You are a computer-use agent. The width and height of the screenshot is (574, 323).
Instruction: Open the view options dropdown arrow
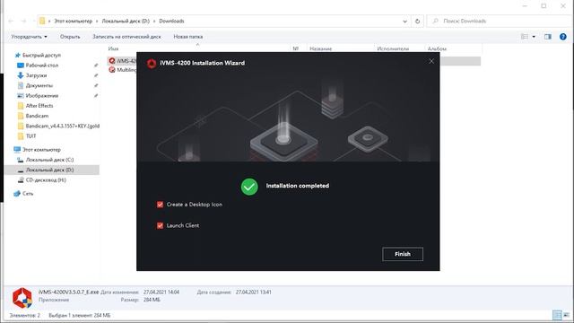coord(534,37)
